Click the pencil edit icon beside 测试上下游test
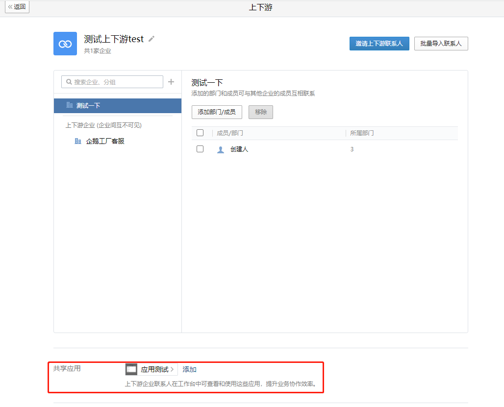This screenshot has width=504, height=407. point(151,39)
